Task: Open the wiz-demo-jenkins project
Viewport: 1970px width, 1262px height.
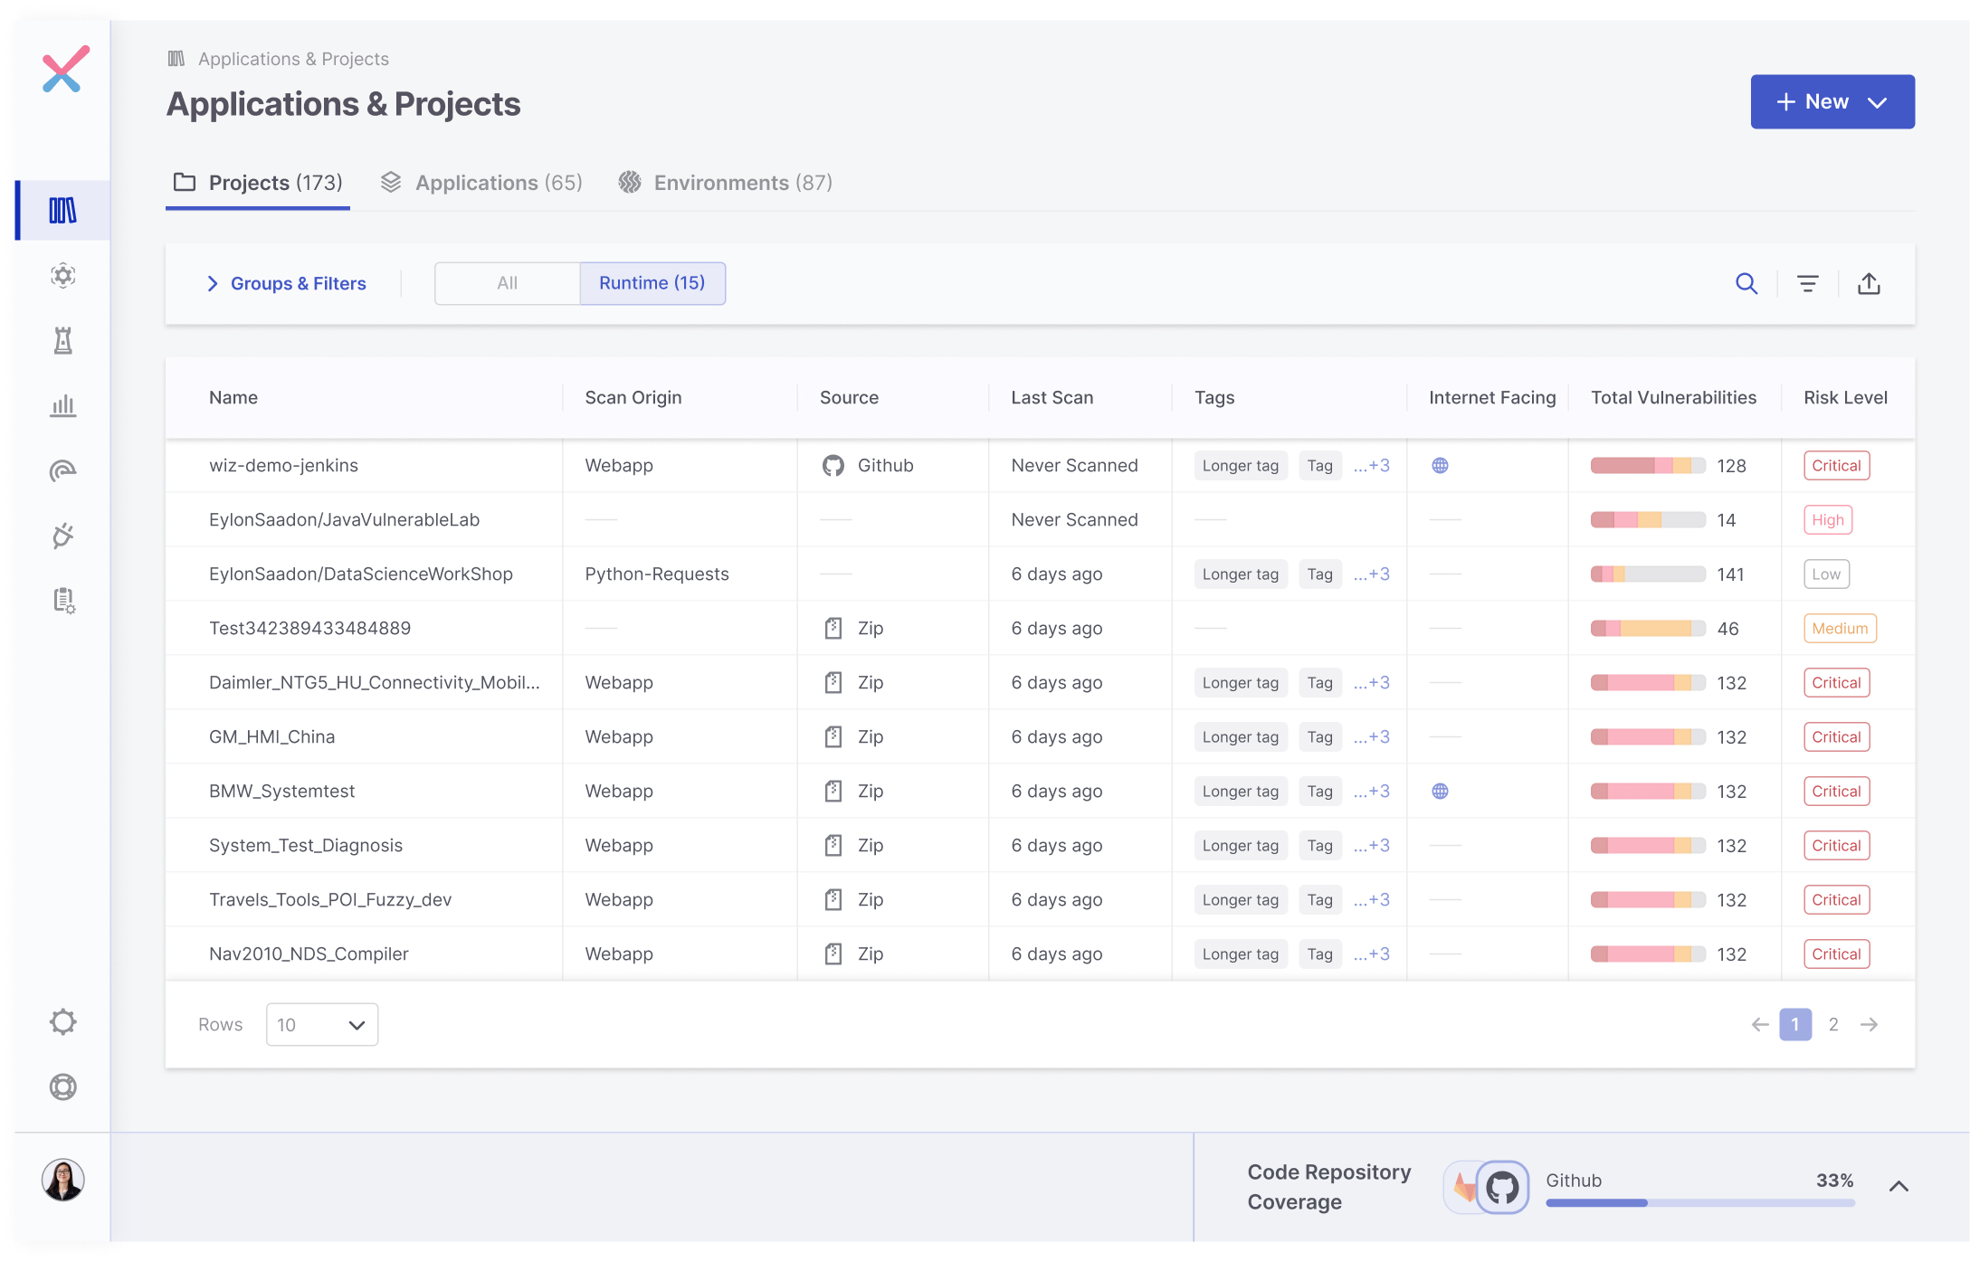Action: click(283, 466)
